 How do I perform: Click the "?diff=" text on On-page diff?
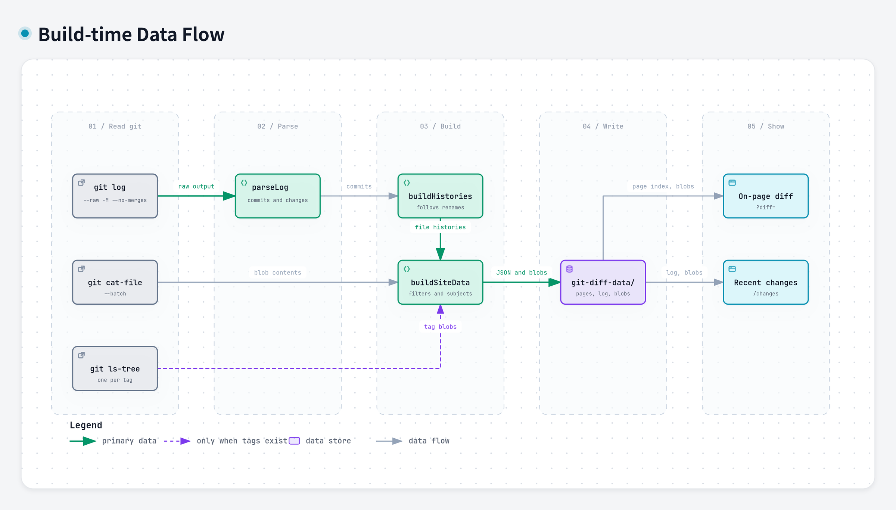point(766,208)
